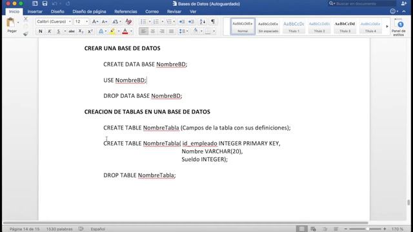Open underline style dropdown arrow
The width and height of the screenshot is (413, 232).
click(65, 32)
